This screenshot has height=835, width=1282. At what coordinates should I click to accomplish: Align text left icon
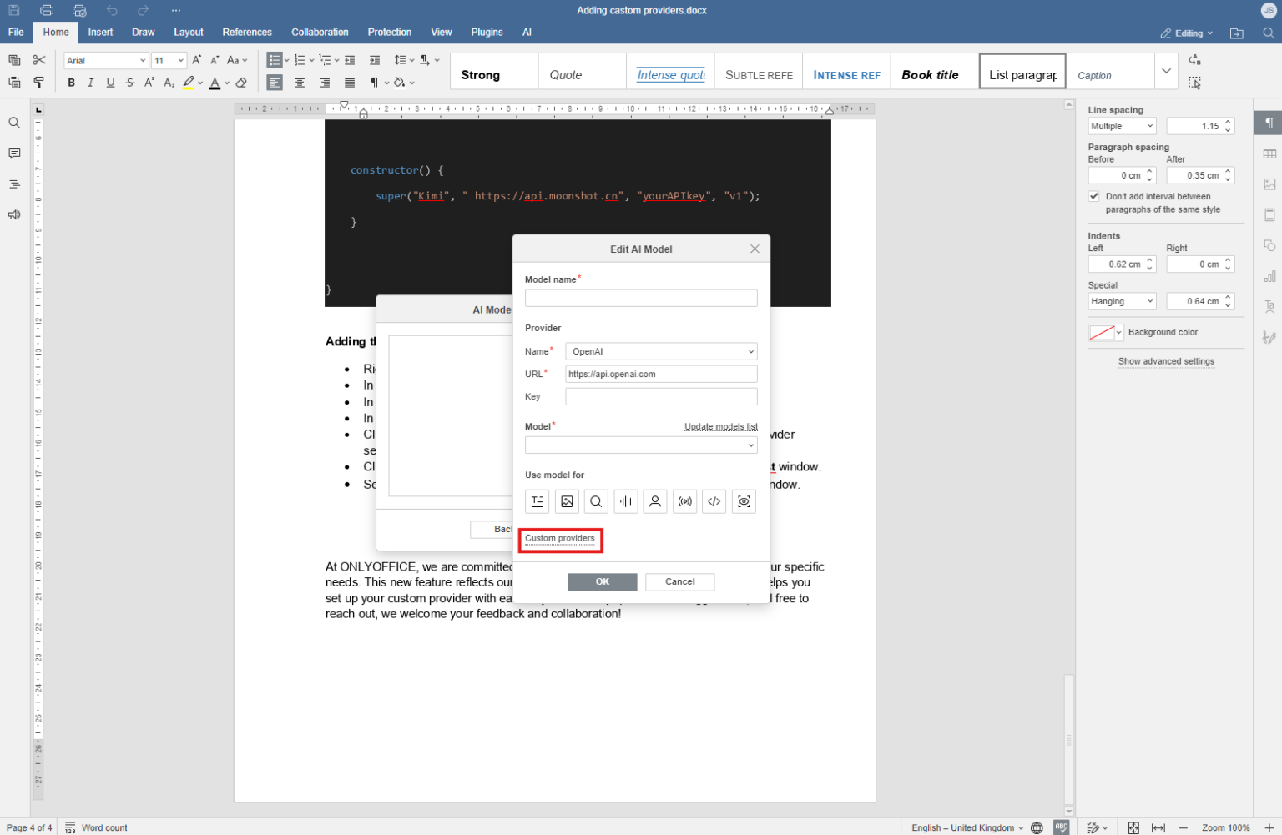tap(275, 83)
